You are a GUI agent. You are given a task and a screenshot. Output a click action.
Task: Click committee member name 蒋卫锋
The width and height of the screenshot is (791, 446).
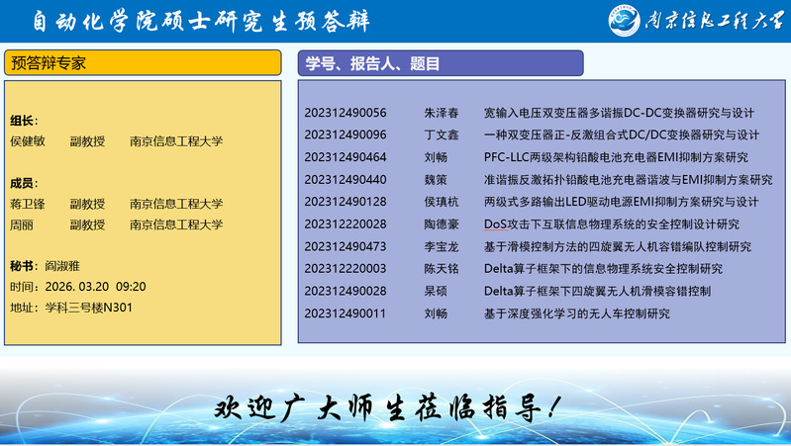pyautogui.click(x=28, y=204)
